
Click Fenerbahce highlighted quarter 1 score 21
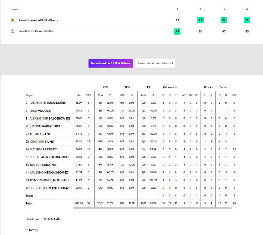(x=177, y=31)
